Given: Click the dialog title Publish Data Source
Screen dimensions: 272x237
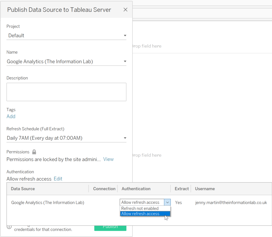Looking at the screenshot, I should coord(59,10).
